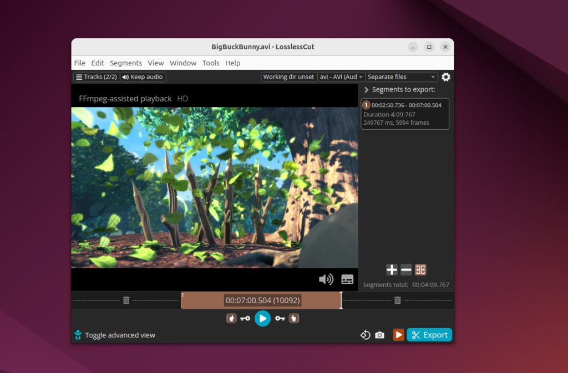Toggle the Keep audio option
This screenshot has height=373, width=568.
(143, 77)
